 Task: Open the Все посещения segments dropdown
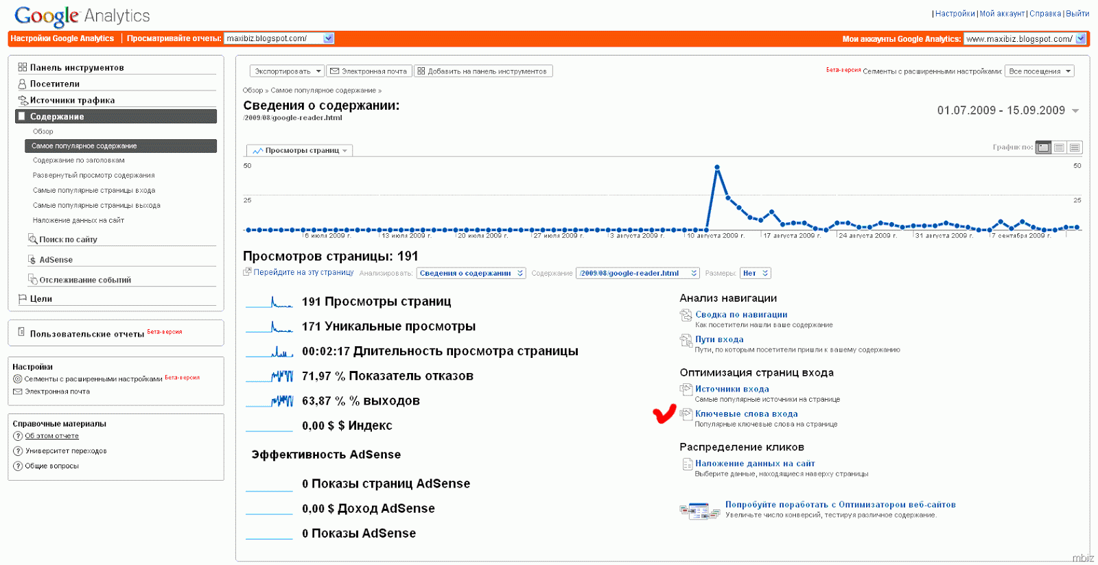coord(1040,71)
